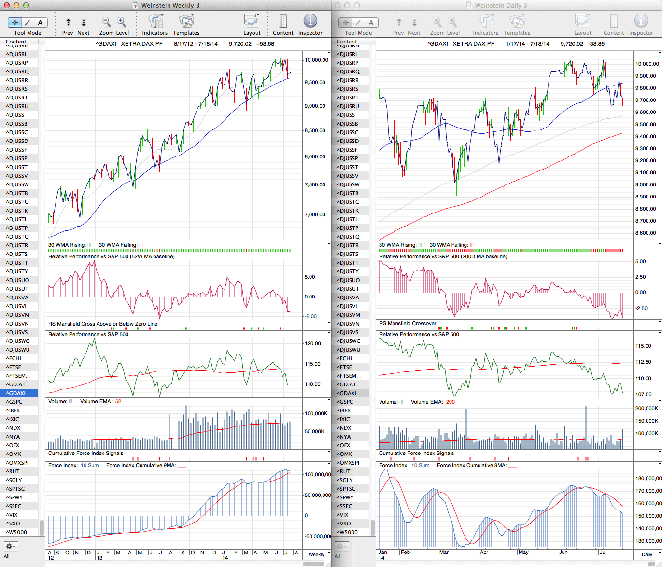The height and width of the screenshot is (567, 662).
Task: Click the document icon beside Weinstein Daily 3 title
Action: pos(469,5)
